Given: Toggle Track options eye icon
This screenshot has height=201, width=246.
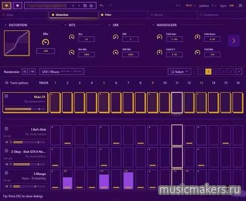Looking at the screenshot, I should (7, 83).
